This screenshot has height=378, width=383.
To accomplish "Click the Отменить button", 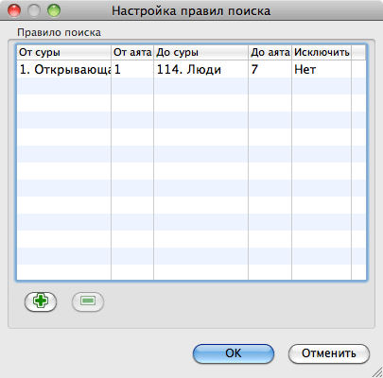I will click(329, 353).
